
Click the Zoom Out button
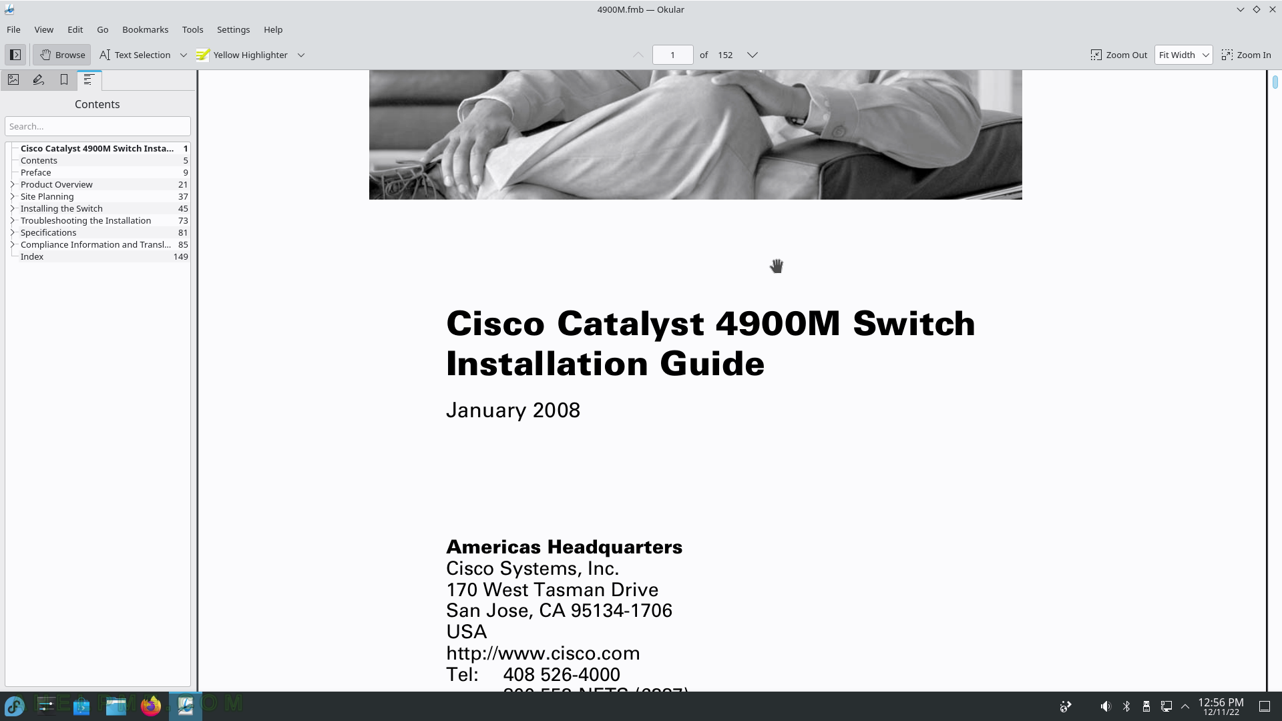coord(1118,55)
